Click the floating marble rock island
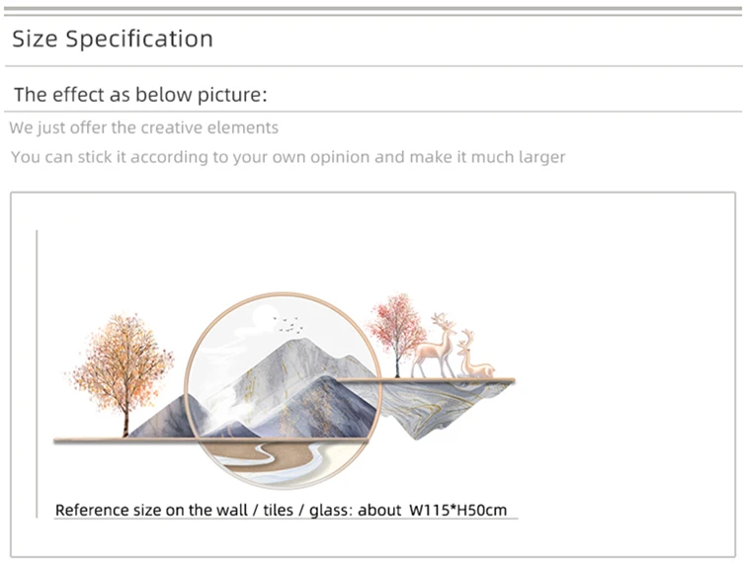This screenshot has width=743, height=566. tap(443, 407)
